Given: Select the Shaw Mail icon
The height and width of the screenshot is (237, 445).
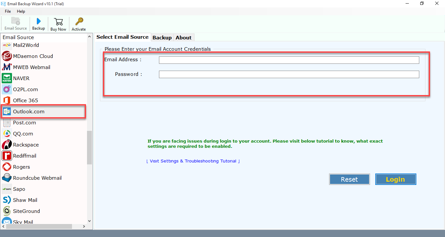Looking at the screenshot, I should tap(7, 200).
